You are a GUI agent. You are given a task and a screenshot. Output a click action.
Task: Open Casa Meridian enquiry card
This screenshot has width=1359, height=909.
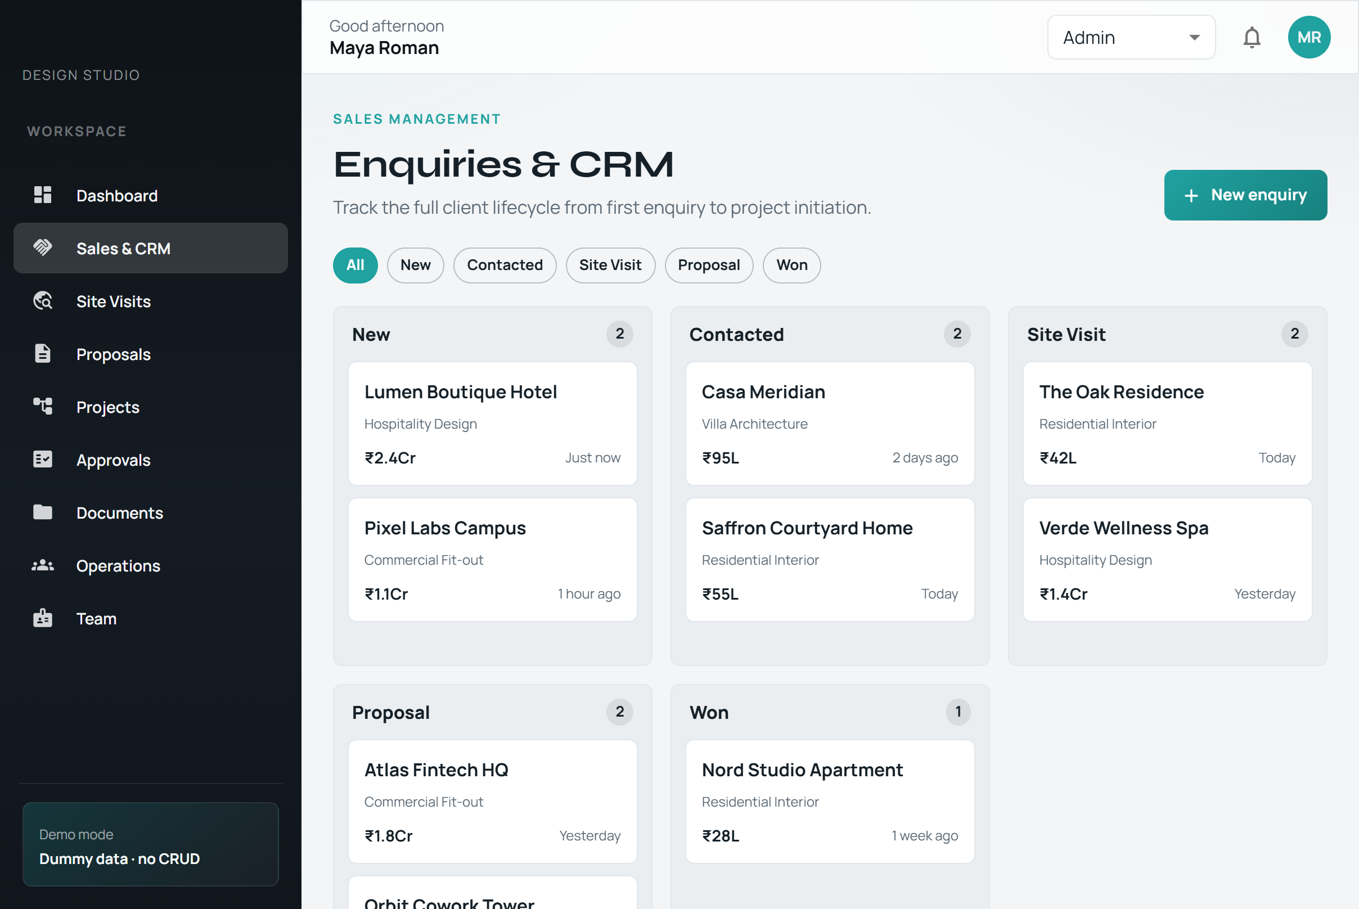point(830,424)
